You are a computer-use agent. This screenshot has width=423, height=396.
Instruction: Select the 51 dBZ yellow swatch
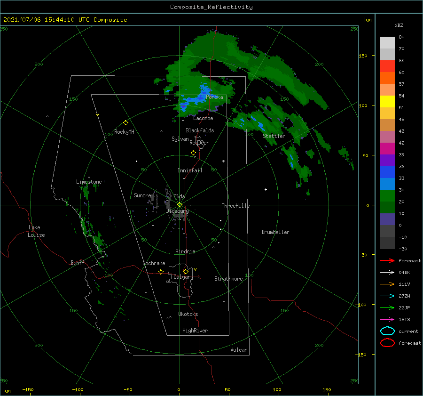coord(387,101)
